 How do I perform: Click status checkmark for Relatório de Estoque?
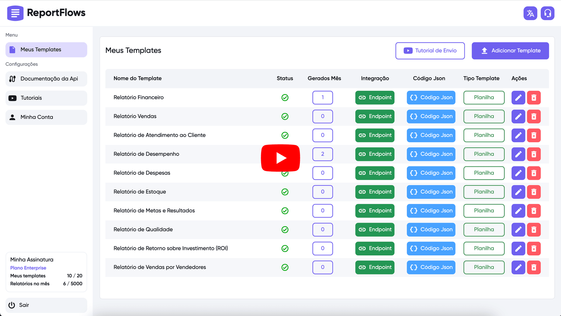coord(285,192)
